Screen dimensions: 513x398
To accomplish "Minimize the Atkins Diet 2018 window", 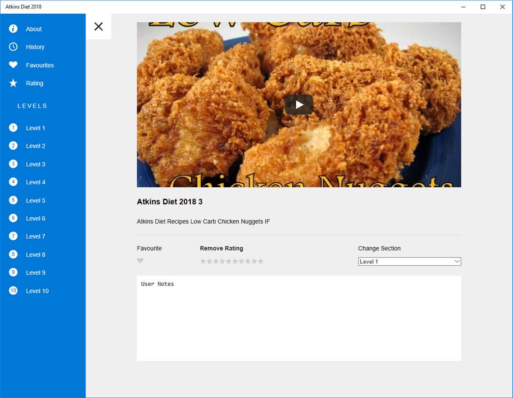I will (x=463, y=7).
